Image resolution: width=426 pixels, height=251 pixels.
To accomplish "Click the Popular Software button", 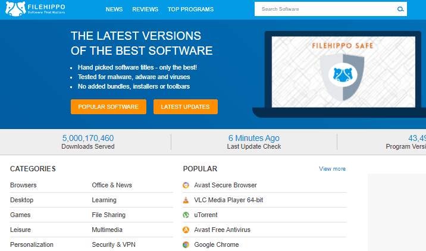I will [x=108, y=106].
